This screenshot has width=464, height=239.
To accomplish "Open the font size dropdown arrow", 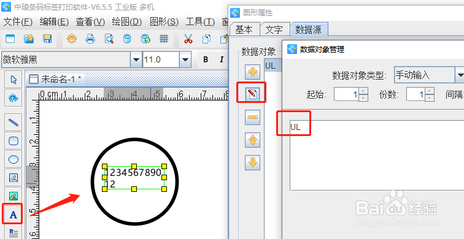I will (185, 59).
